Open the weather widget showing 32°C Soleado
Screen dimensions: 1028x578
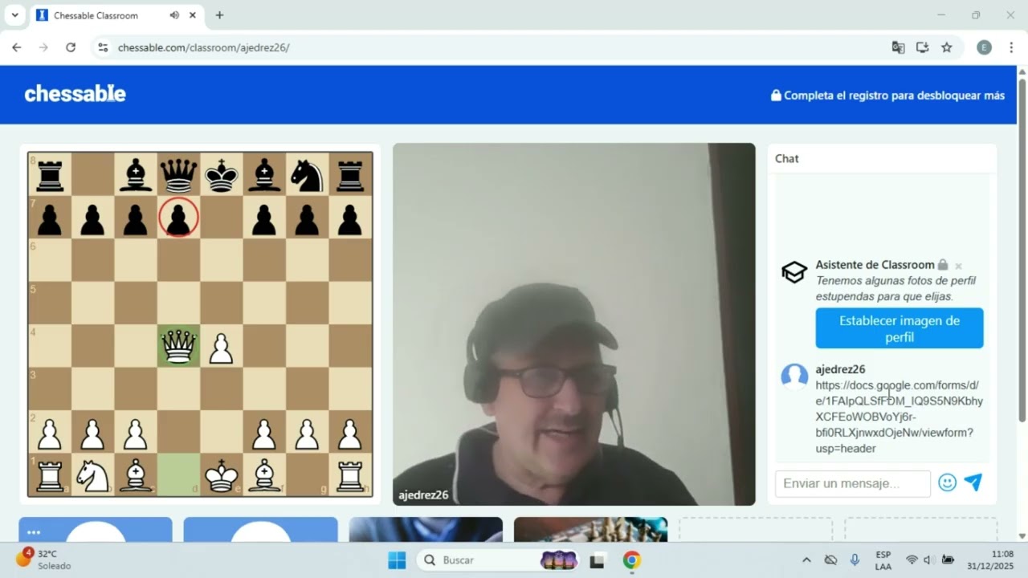pos(44,560)
